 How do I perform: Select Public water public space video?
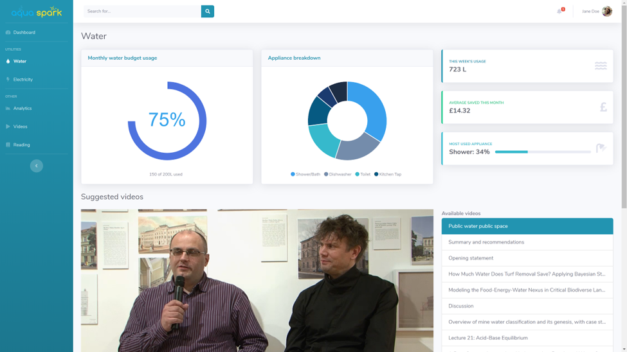(x=527, y=226)
